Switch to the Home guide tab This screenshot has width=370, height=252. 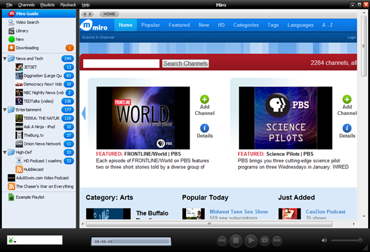pyautogui.click(x=125, y=25)
